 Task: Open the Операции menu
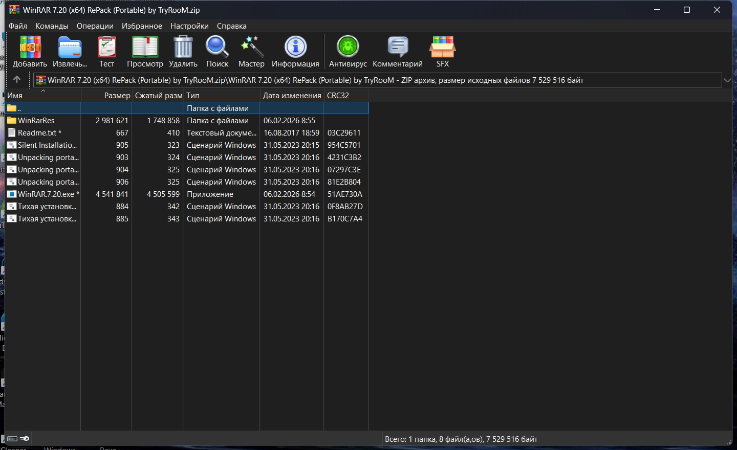(95, 26)
